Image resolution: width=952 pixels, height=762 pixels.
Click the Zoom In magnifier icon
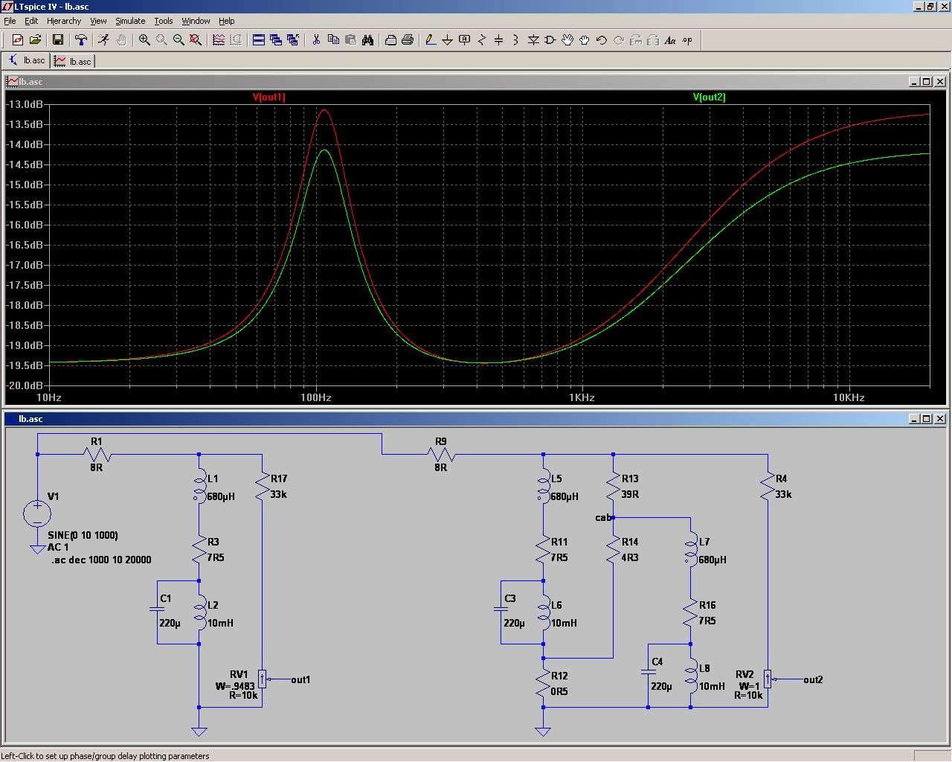pos(144,40)
